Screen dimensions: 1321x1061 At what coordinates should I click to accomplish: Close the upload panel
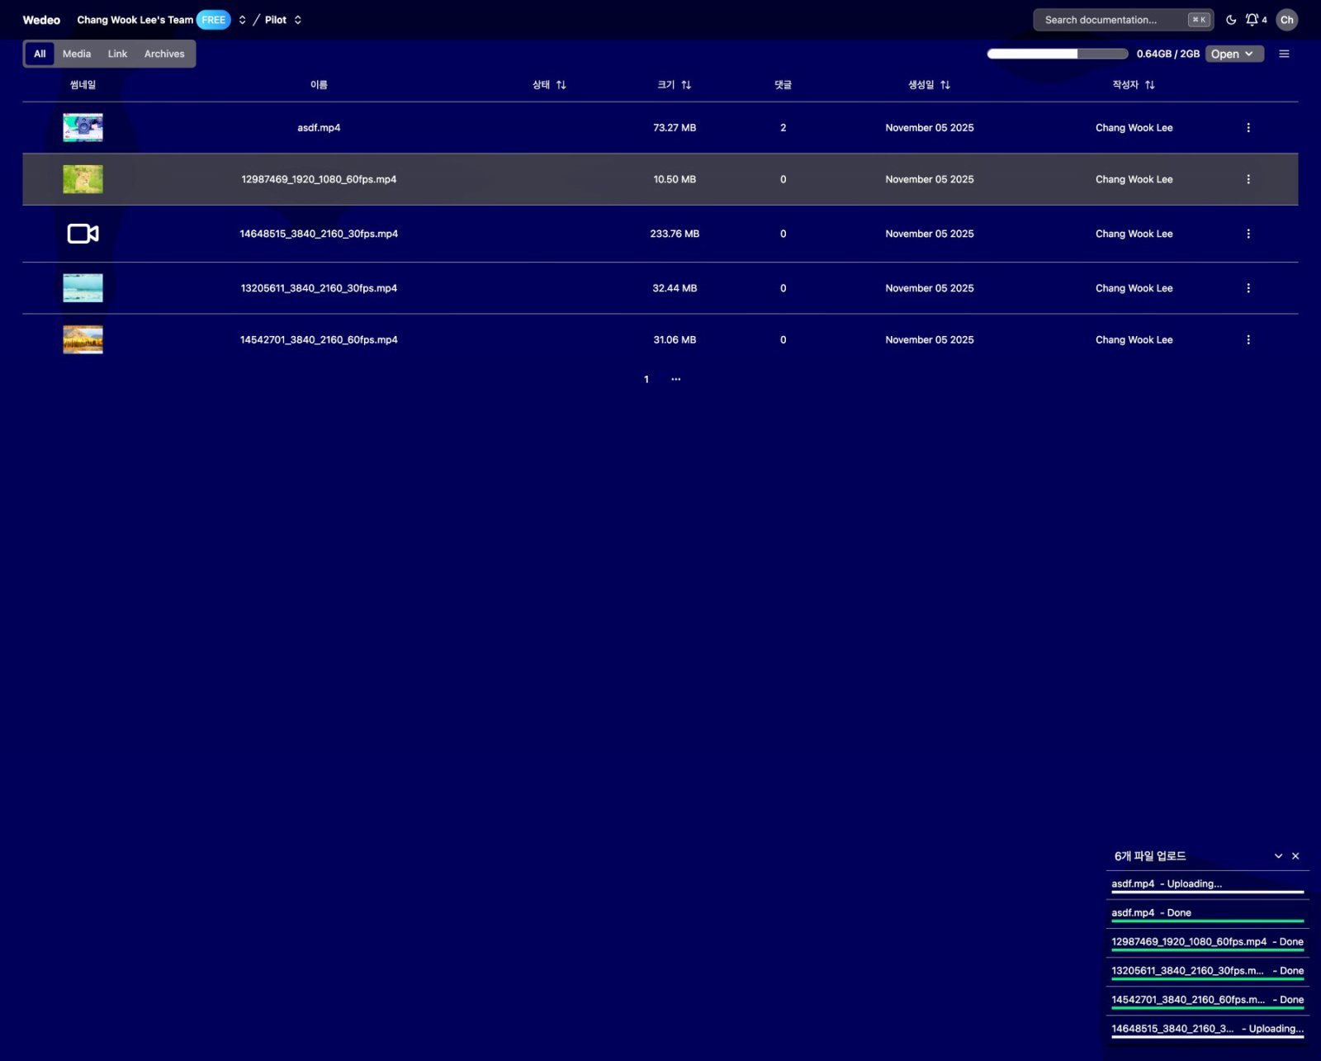(x=1295, y=856)
